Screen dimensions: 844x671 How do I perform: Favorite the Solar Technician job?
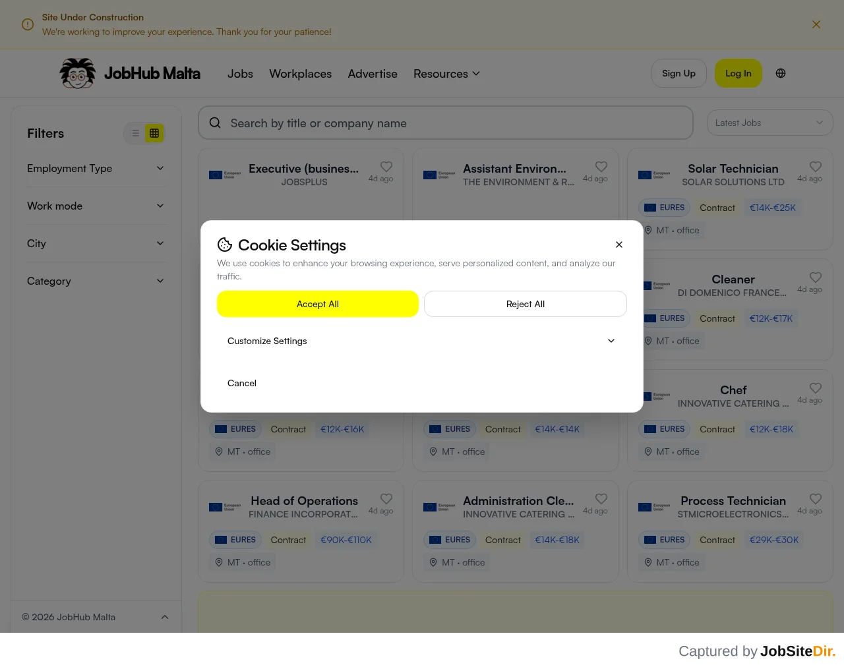pyautogui.click(x=816, y=167)
